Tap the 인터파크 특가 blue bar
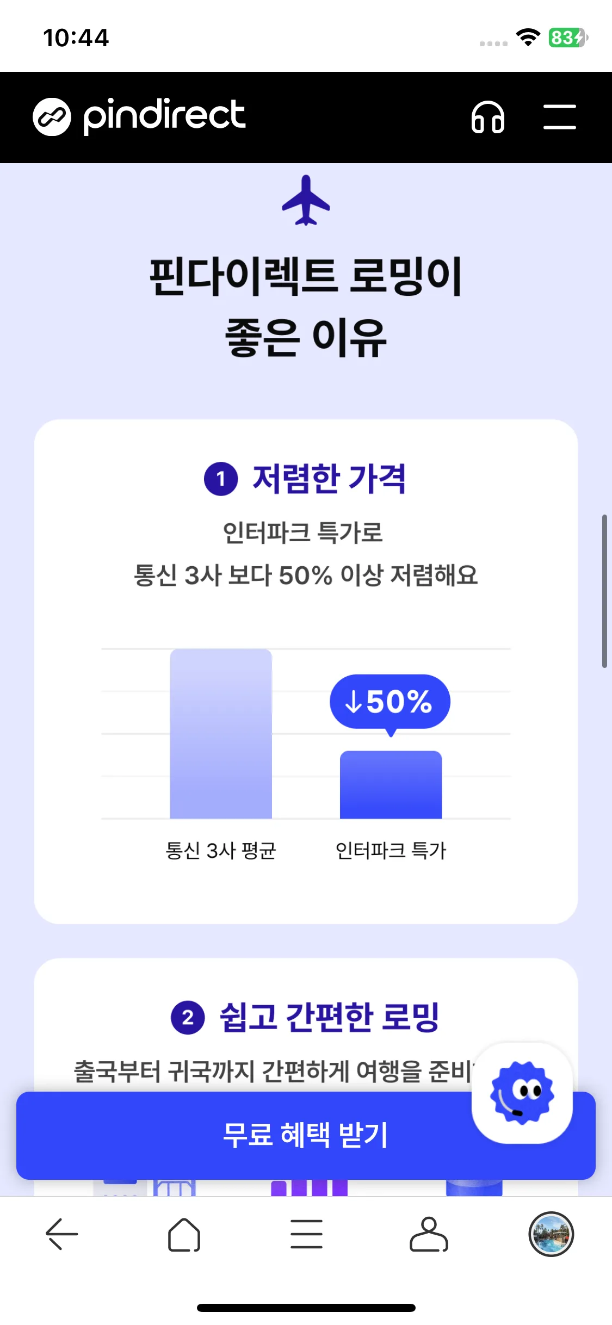This screenshot has width=612, height=1325. click(x=391, y=785)
